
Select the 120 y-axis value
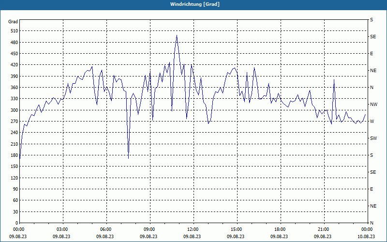pos(15,178)
